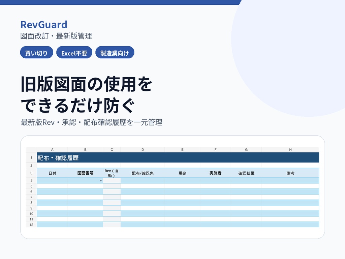Select row 12 number header
345x259 pixels.
click(31, 225)
